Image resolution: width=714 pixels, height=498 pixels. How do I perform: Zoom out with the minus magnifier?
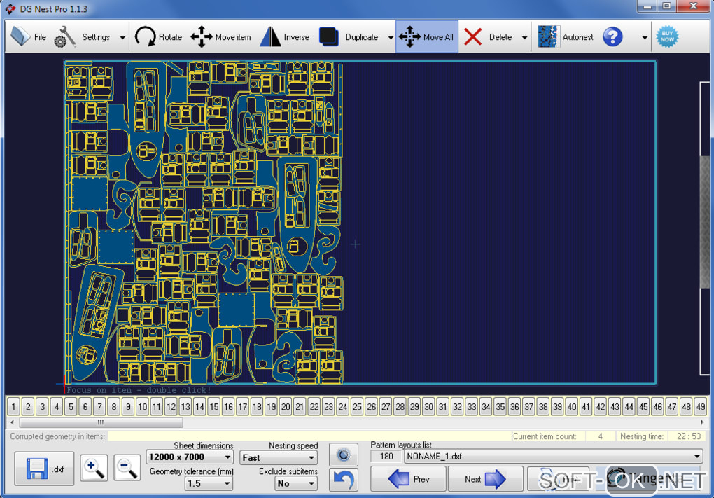127,468
